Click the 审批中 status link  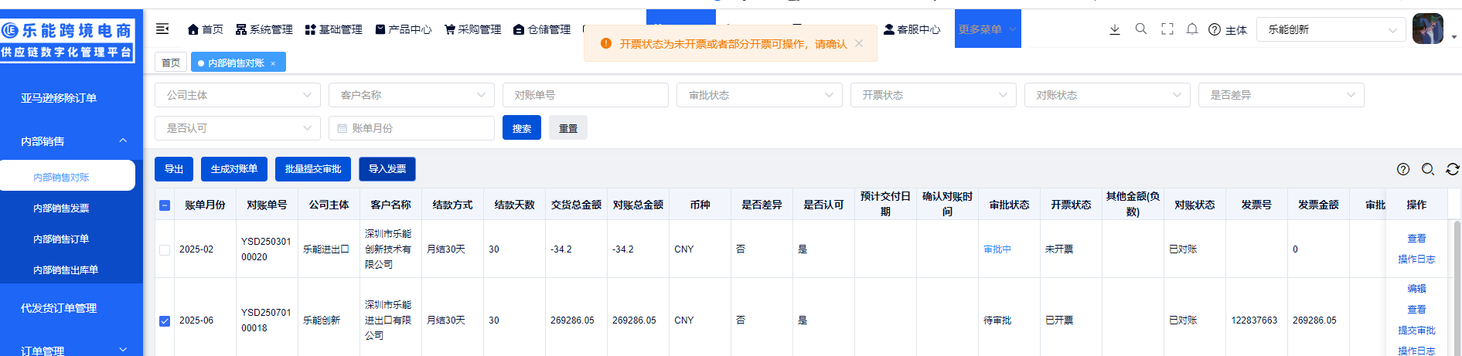(x=997, y=249)
